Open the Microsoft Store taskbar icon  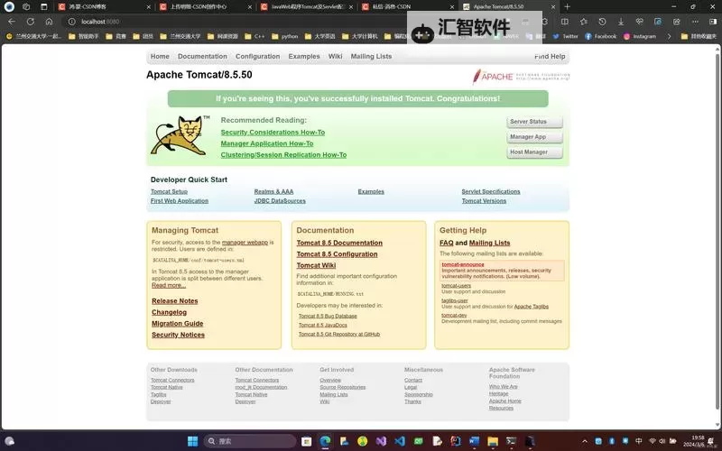pyautogui.click(x=306, y=441)
